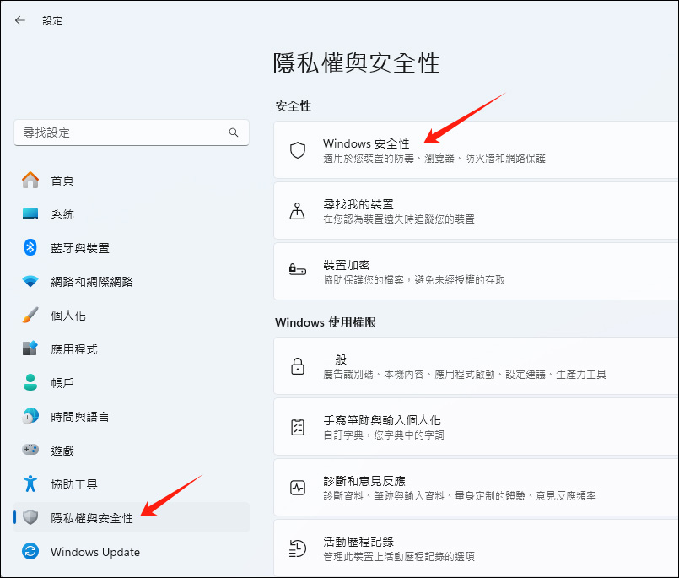Click the activity history clock icon
The image size is (679, 578).
point(298,548)
